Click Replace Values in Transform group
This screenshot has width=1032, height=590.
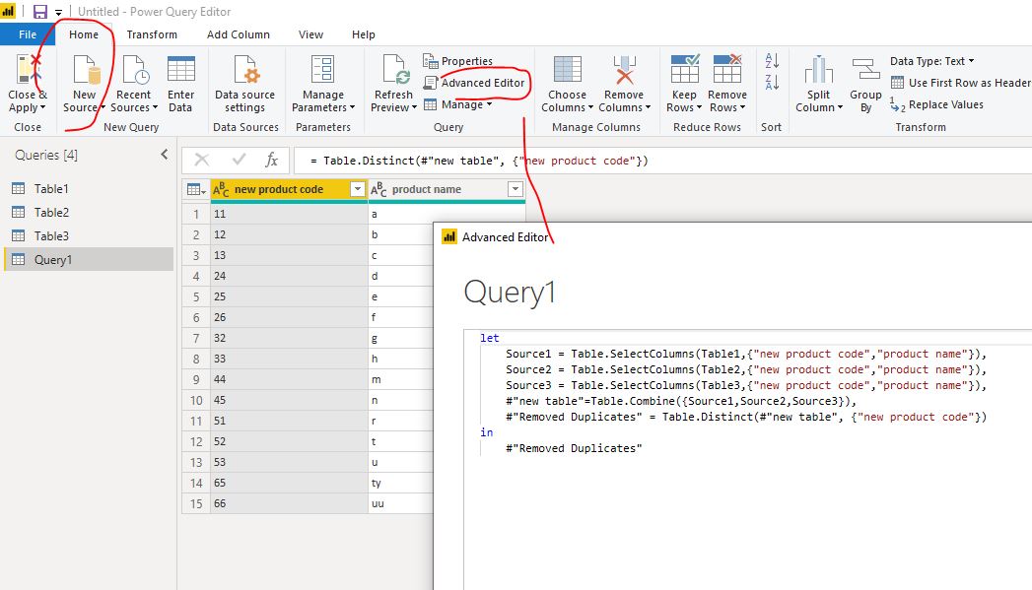click(x=936, y=104)
